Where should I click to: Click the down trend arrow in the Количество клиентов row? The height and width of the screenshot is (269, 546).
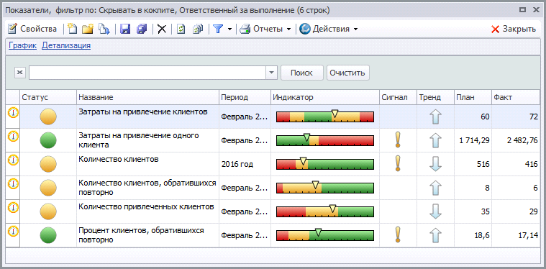pos(435,164)
